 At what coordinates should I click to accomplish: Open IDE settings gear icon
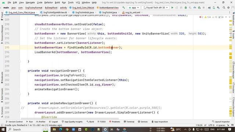tap(228, 7)
